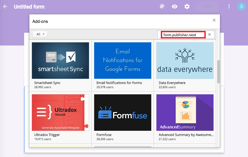Open form settings gear icon
The height and width of the screenshot is (157, 248).
[x=187, y=6]
